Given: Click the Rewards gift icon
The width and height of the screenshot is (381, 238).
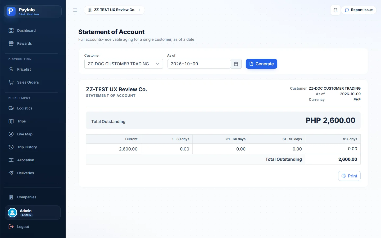Looking at the screenshot, I should point(11,43).
